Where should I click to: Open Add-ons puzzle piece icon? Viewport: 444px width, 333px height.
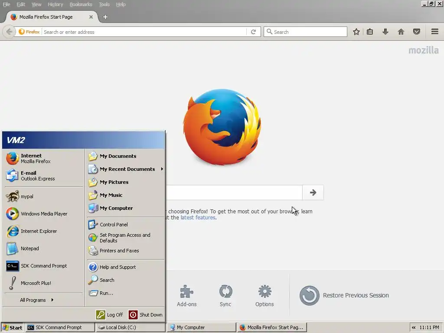point(186,296)
